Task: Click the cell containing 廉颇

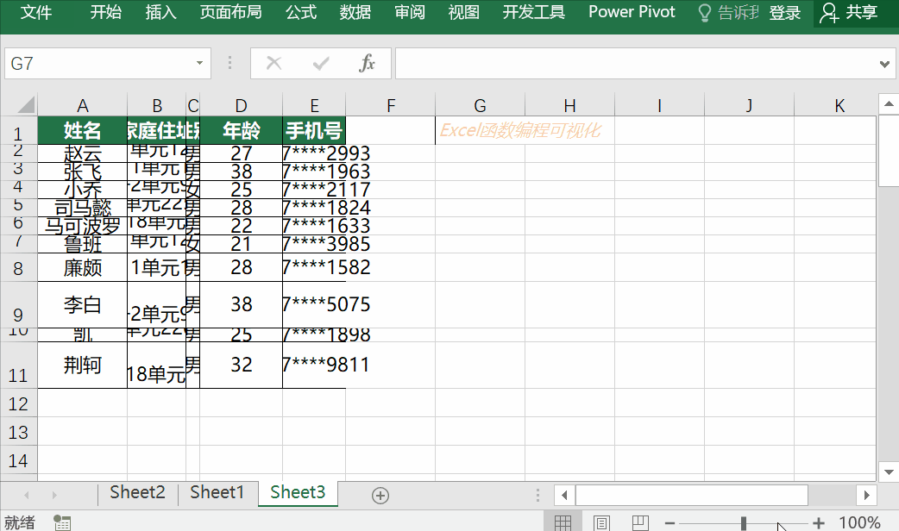Action: 83,267
